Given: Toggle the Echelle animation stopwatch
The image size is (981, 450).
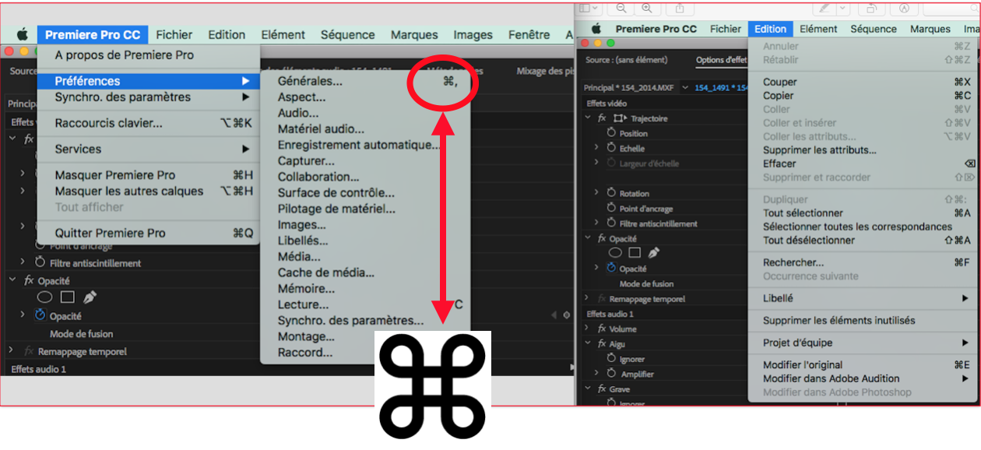Looking at the screenshot, I should pyautogui.click(x=611, y=148).
